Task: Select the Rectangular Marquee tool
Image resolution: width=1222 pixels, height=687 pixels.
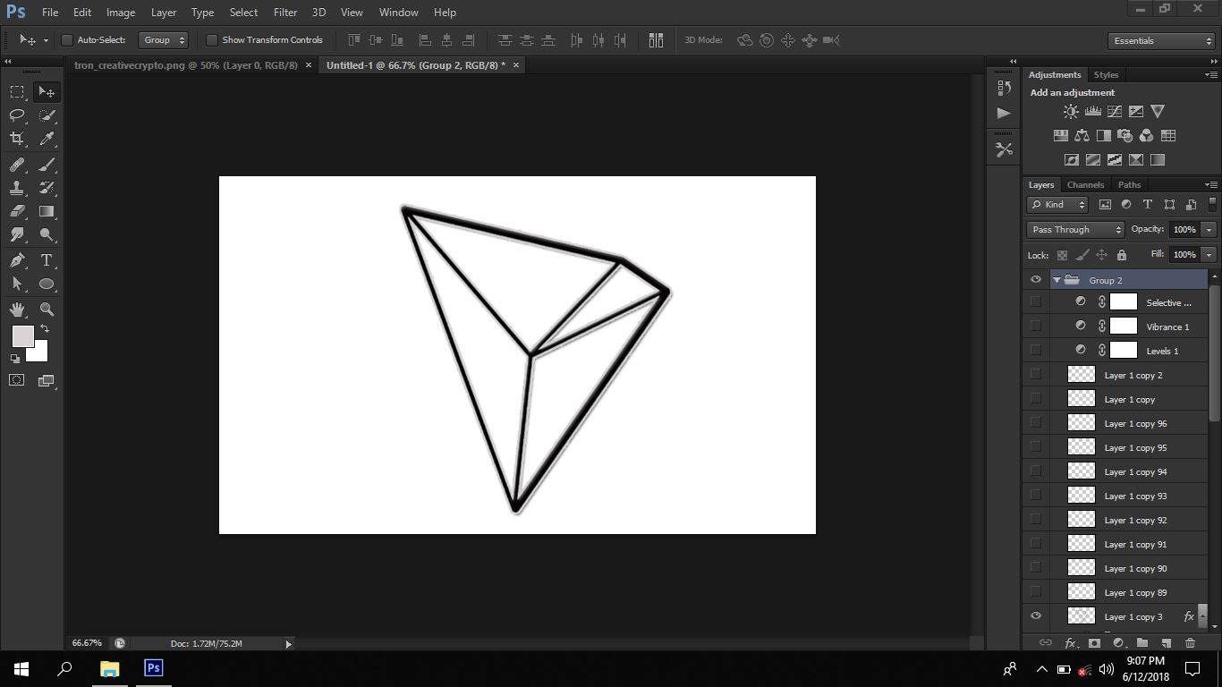Action: (x=17, y=92)
